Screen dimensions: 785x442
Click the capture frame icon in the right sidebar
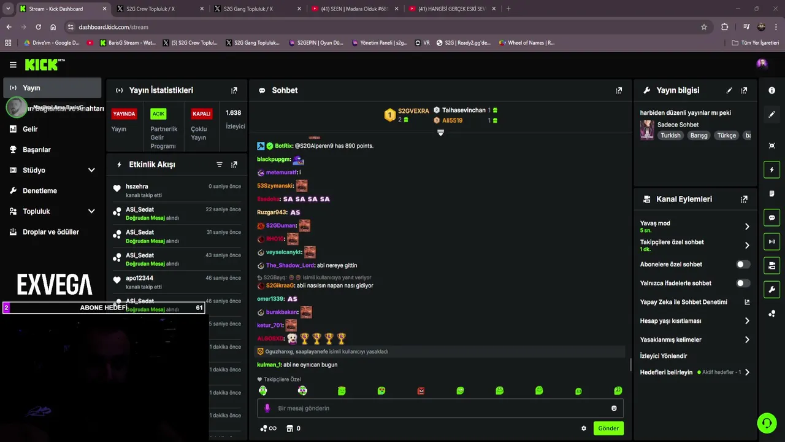click(x=772, y=145)
